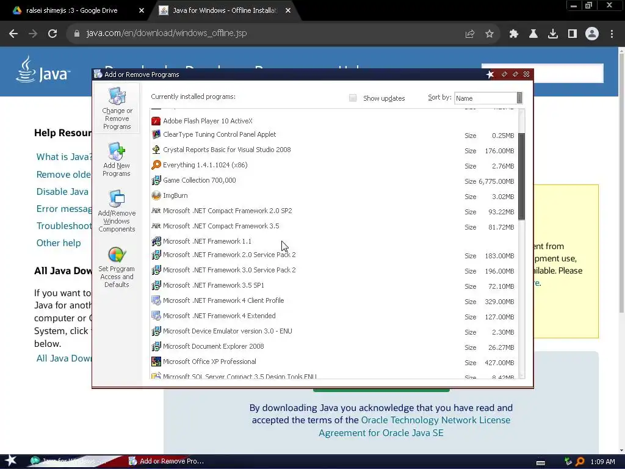Image resolution: width=625 pixels, height=469 pixels.
Task: Click Crystal Reports Basic program icon
Action: click(156, 150)
